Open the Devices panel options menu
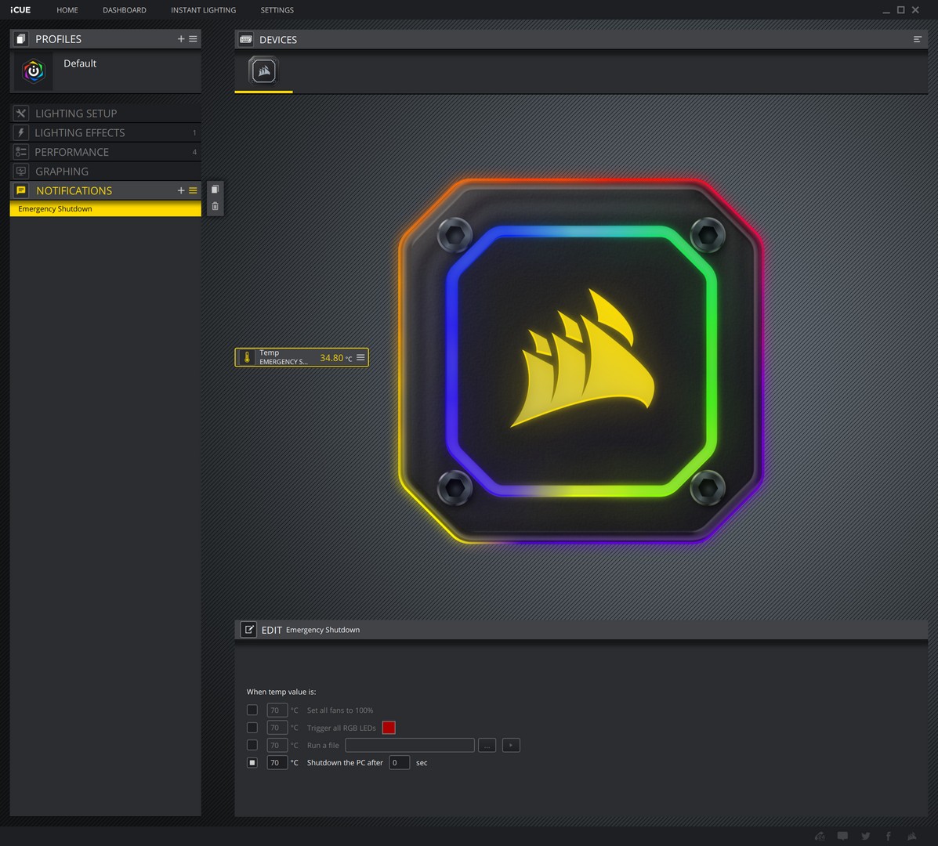This screenshot has width=938, height=846. [x=917, y=39]
